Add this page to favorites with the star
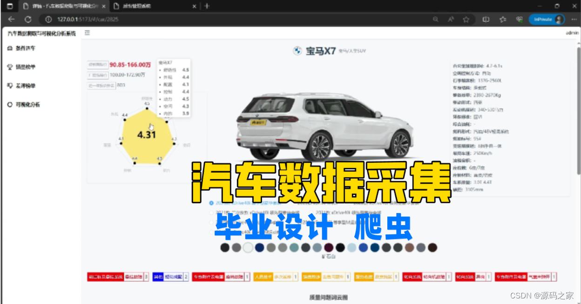 tap(466, 19)
